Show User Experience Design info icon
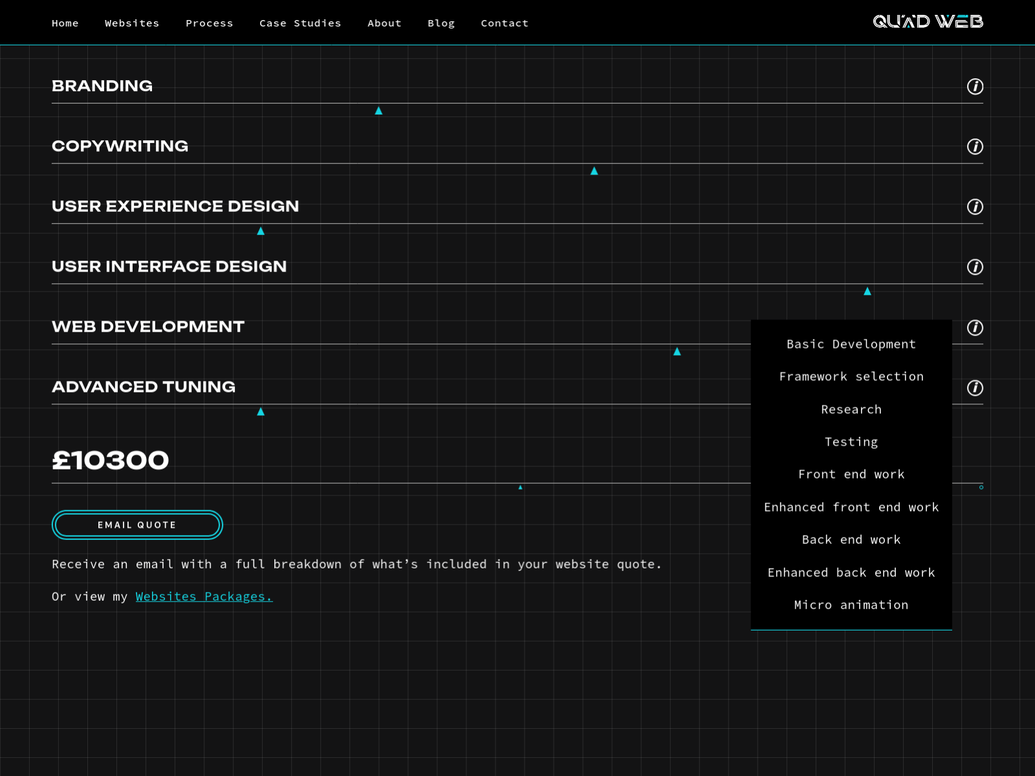The height and width of the screenshot is (776, 1035). tap(975, 207)
